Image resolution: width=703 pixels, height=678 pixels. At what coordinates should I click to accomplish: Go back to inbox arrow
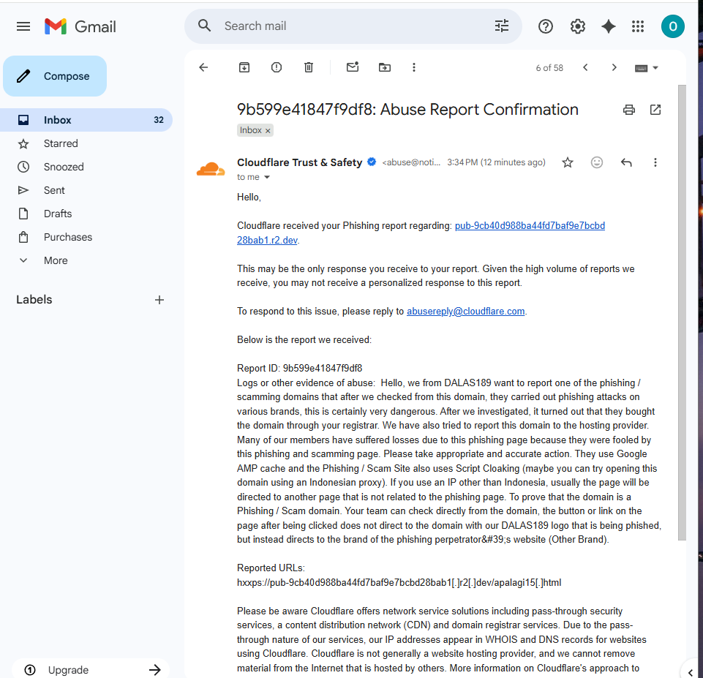click(x=203, y=68)
